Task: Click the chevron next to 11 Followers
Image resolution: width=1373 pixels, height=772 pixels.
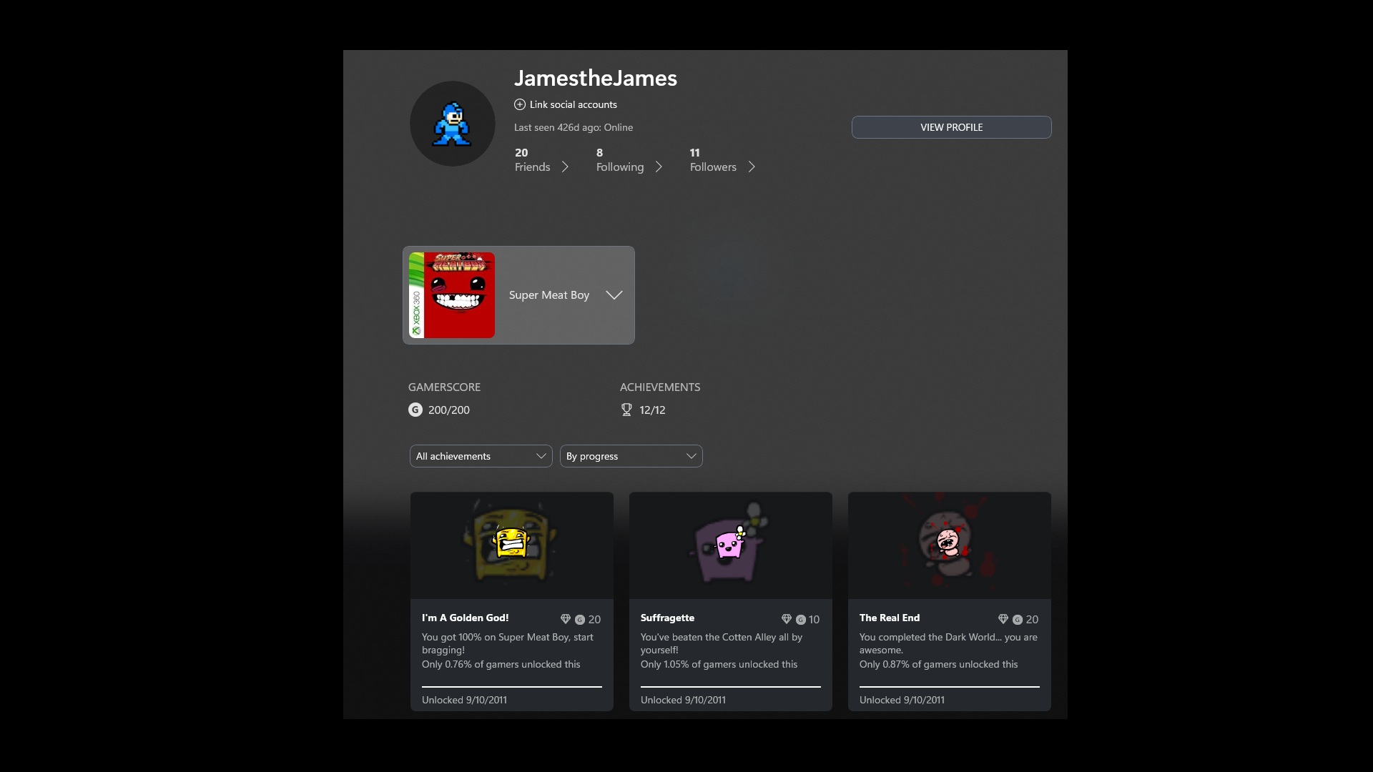Action: tap(752, 167)
